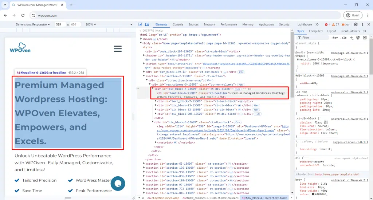Open the Event Listeners tab

click(350, 31)
